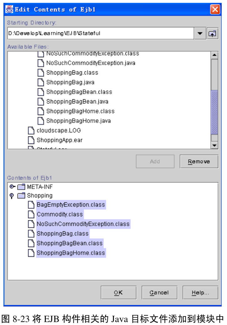The width and height of the screenshot is (227, 325).
Task: Click the Available Files scroll up arrow
Action: pyautogui.click(x=214, y=55)
